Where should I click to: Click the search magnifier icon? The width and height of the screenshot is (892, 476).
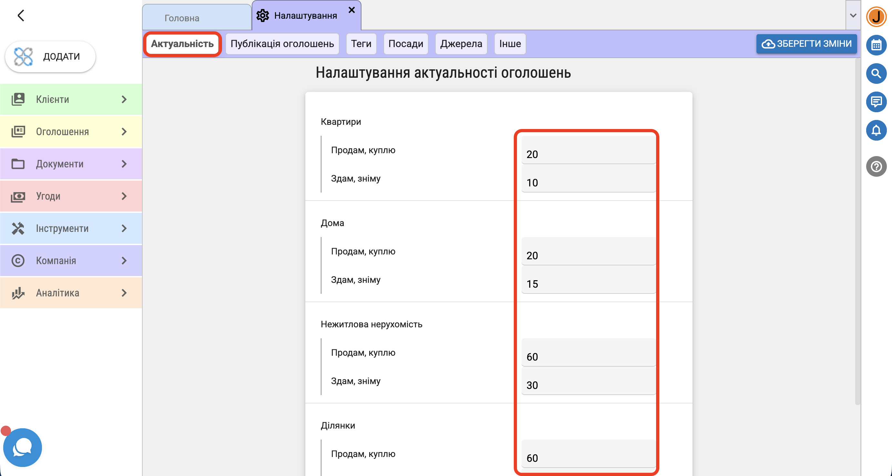[876, 74]
